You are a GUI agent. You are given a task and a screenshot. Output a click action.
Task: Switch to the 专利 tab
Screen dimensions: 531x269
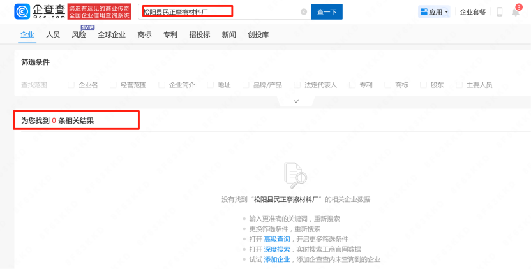[170, 34]
